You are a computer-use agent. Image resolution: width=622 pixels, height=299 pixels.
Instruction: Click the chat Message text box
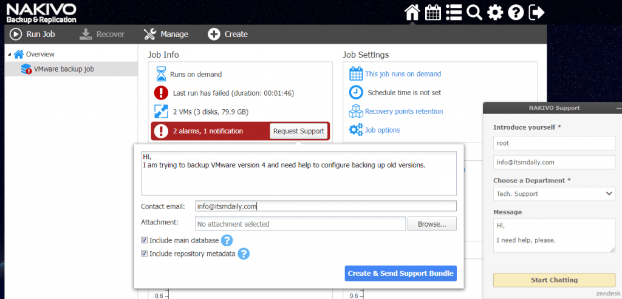click(554, 235)
